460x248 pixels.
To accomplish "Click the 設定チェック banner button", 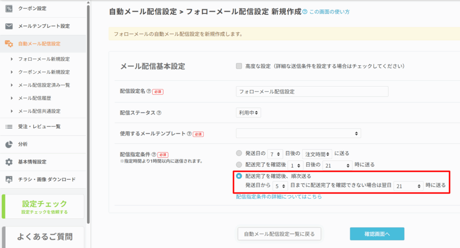I will tap(44, 206).
